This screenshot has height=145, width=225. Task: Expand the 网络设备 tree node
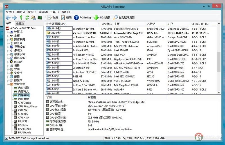point(8,58)
